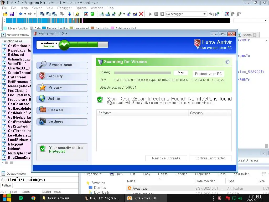The height and width of the screenshot is (202, 269).
Task: Open Privacy section in Extra Antivir
Action: pos(62,87)
